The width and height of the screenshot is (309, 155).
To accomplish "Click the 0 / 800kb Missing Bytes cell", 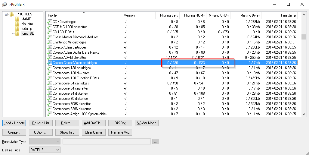I will coord(253,99).
